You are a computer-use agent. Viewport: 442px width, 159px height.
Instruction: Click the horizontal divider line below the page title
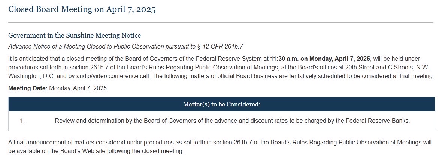[x=221, y=23]
